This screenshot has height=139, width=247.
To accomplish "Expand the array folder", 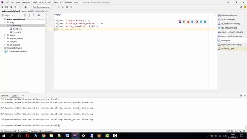I will click(5, 22).
